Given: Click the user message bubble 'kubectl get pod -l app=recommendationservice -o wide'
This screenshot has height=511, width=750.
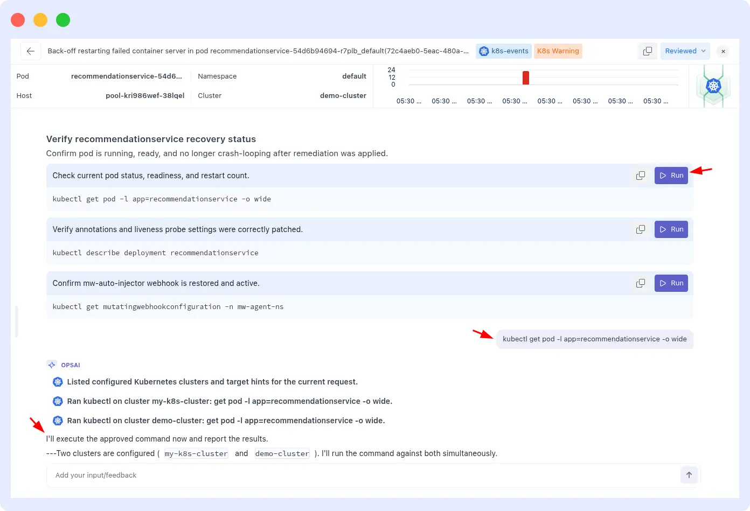Looking at the screenshot, I should 595,339.
